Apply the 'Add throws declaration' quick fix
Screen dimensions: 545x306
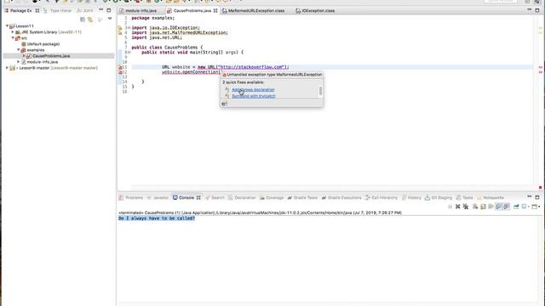pos(253,90)
